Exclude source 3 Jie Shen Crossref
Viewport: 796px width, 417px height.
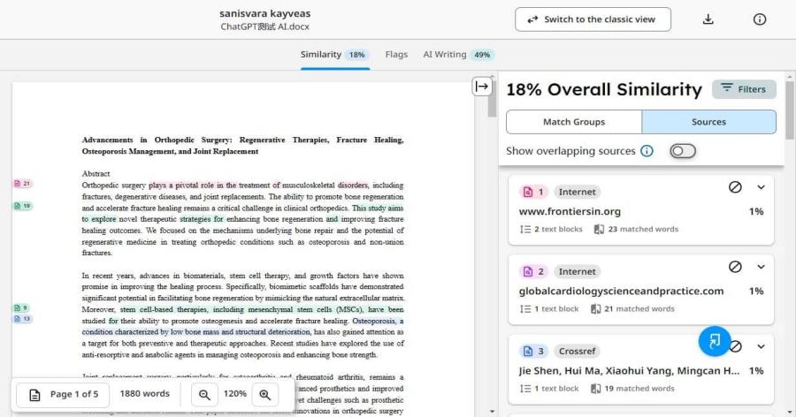coord(737,346)
